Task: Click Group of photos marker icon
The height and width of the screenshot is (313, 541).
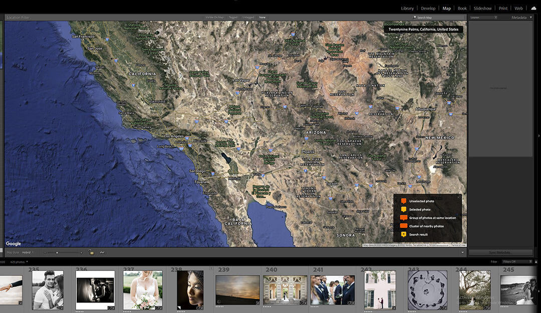Action: (403, 218)
